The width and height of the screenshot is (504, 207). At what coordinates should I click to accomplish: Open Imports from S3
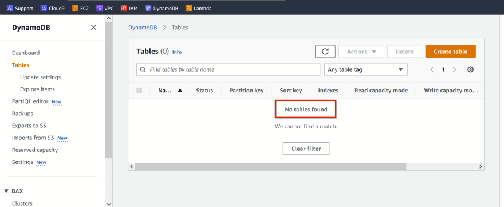(x=33, y=138)
